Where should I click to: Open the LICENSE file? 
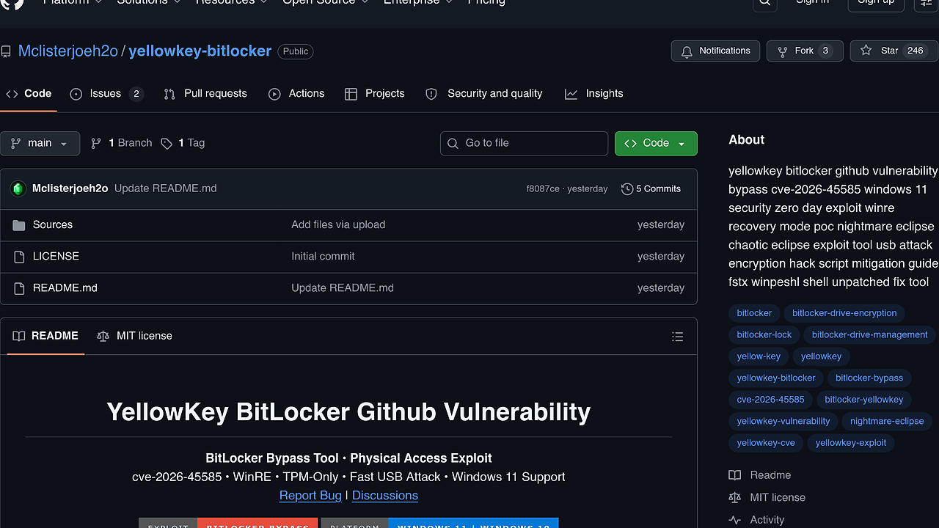[x=56, y=256]
